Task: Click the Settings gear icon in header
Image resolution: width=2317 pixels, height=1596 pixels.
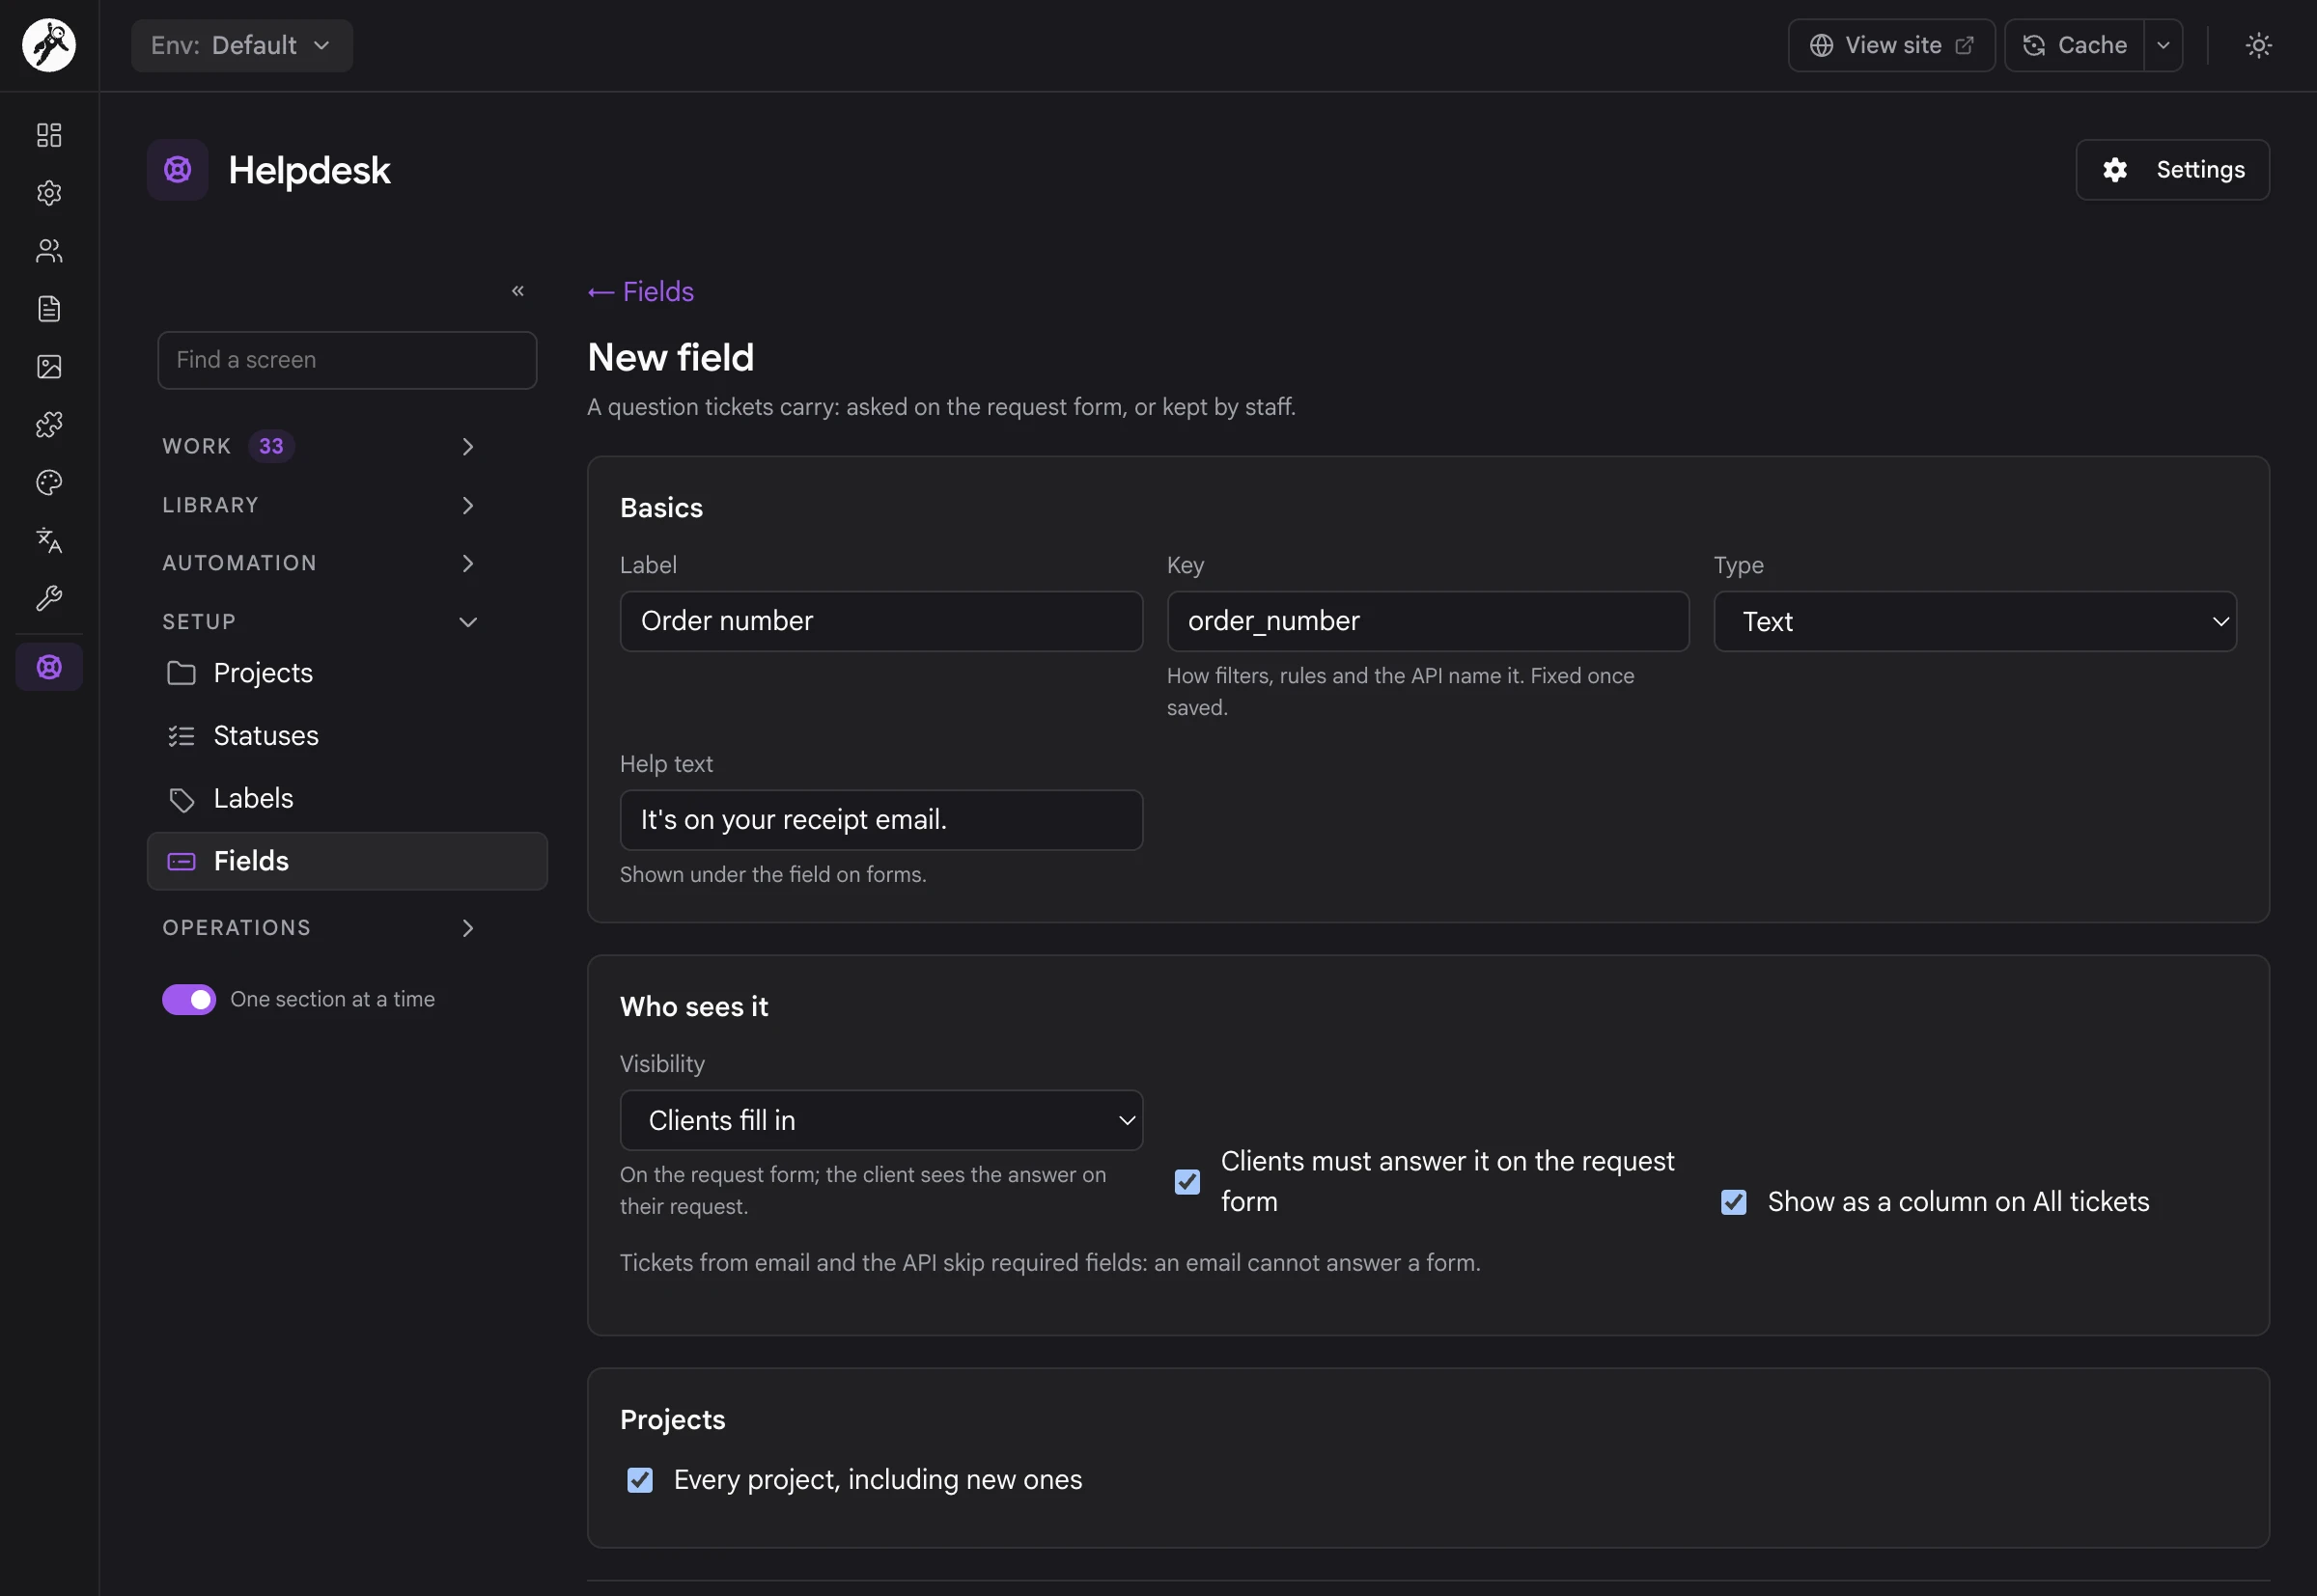Action: [x=2115, y=170]
